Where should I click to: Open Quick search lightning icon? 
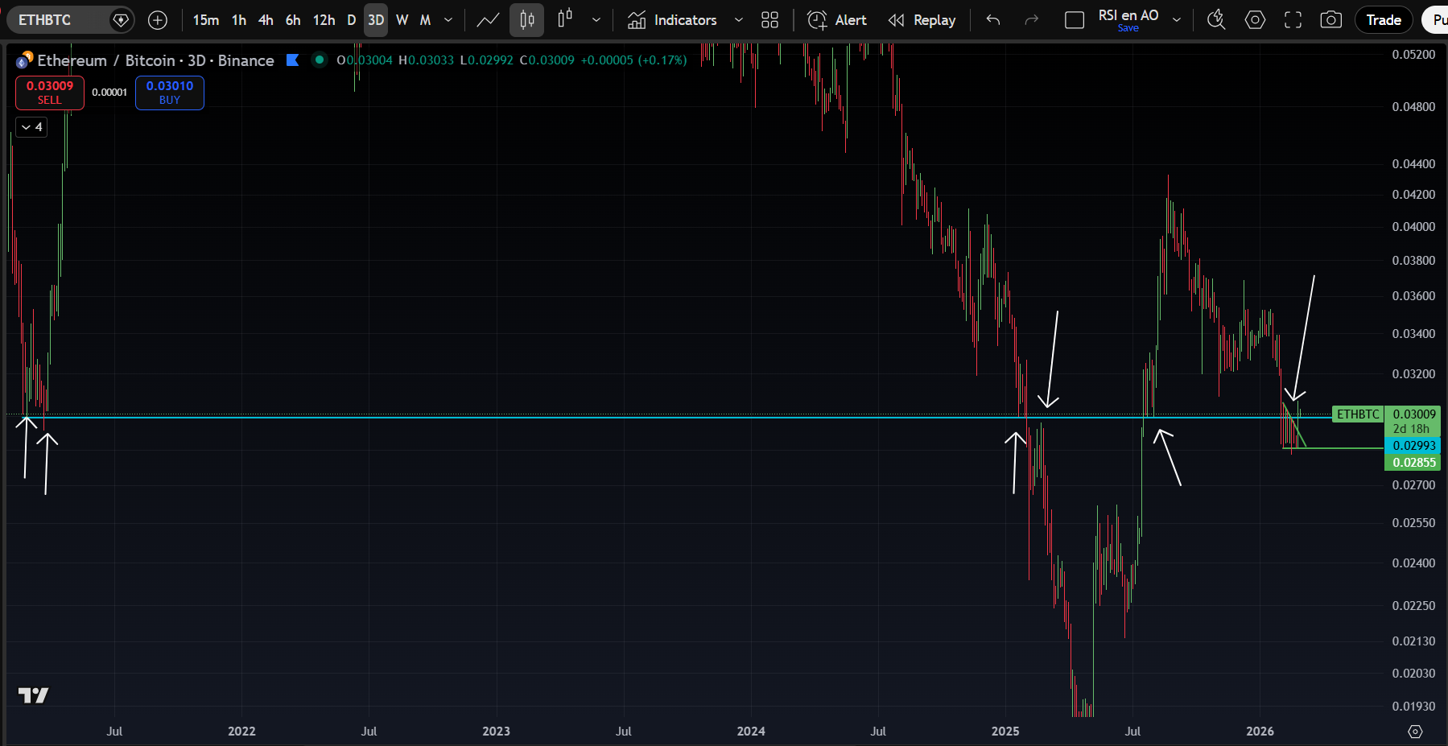point(1216,20)
